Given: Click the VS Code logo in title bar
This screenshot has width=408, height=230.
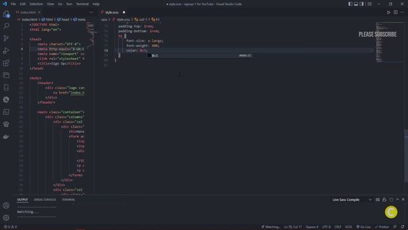Looking at the screenshot, I should [x=4, y=4].
